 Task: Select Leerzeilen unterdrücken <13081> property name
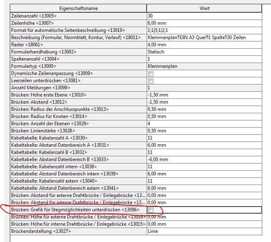(79, 81)
